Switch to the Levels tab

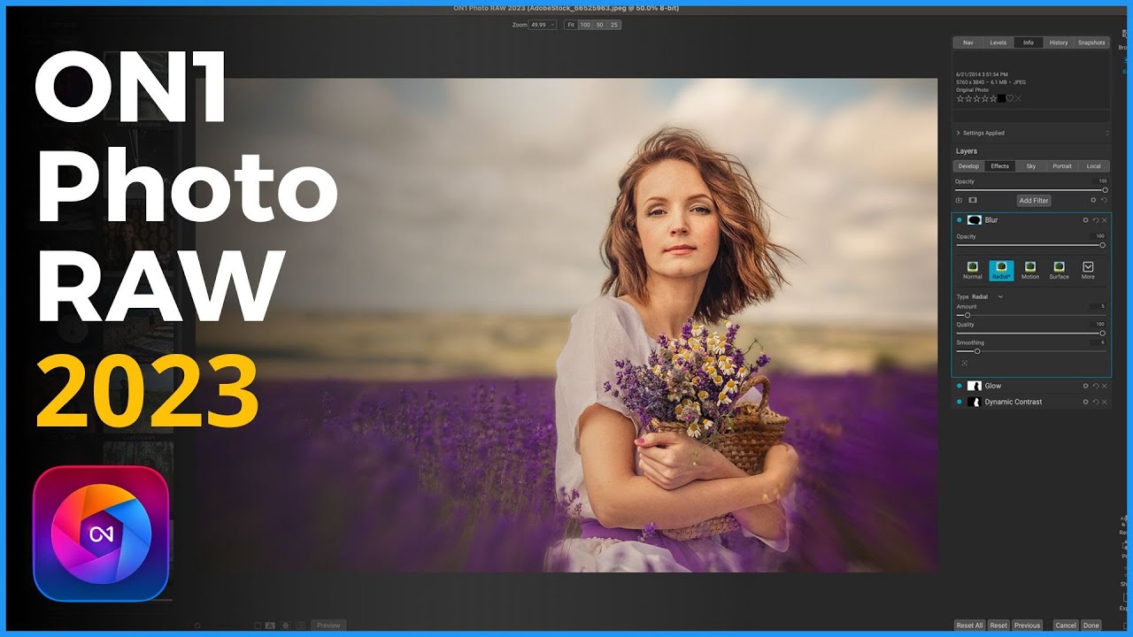click(x=998, y=42)
